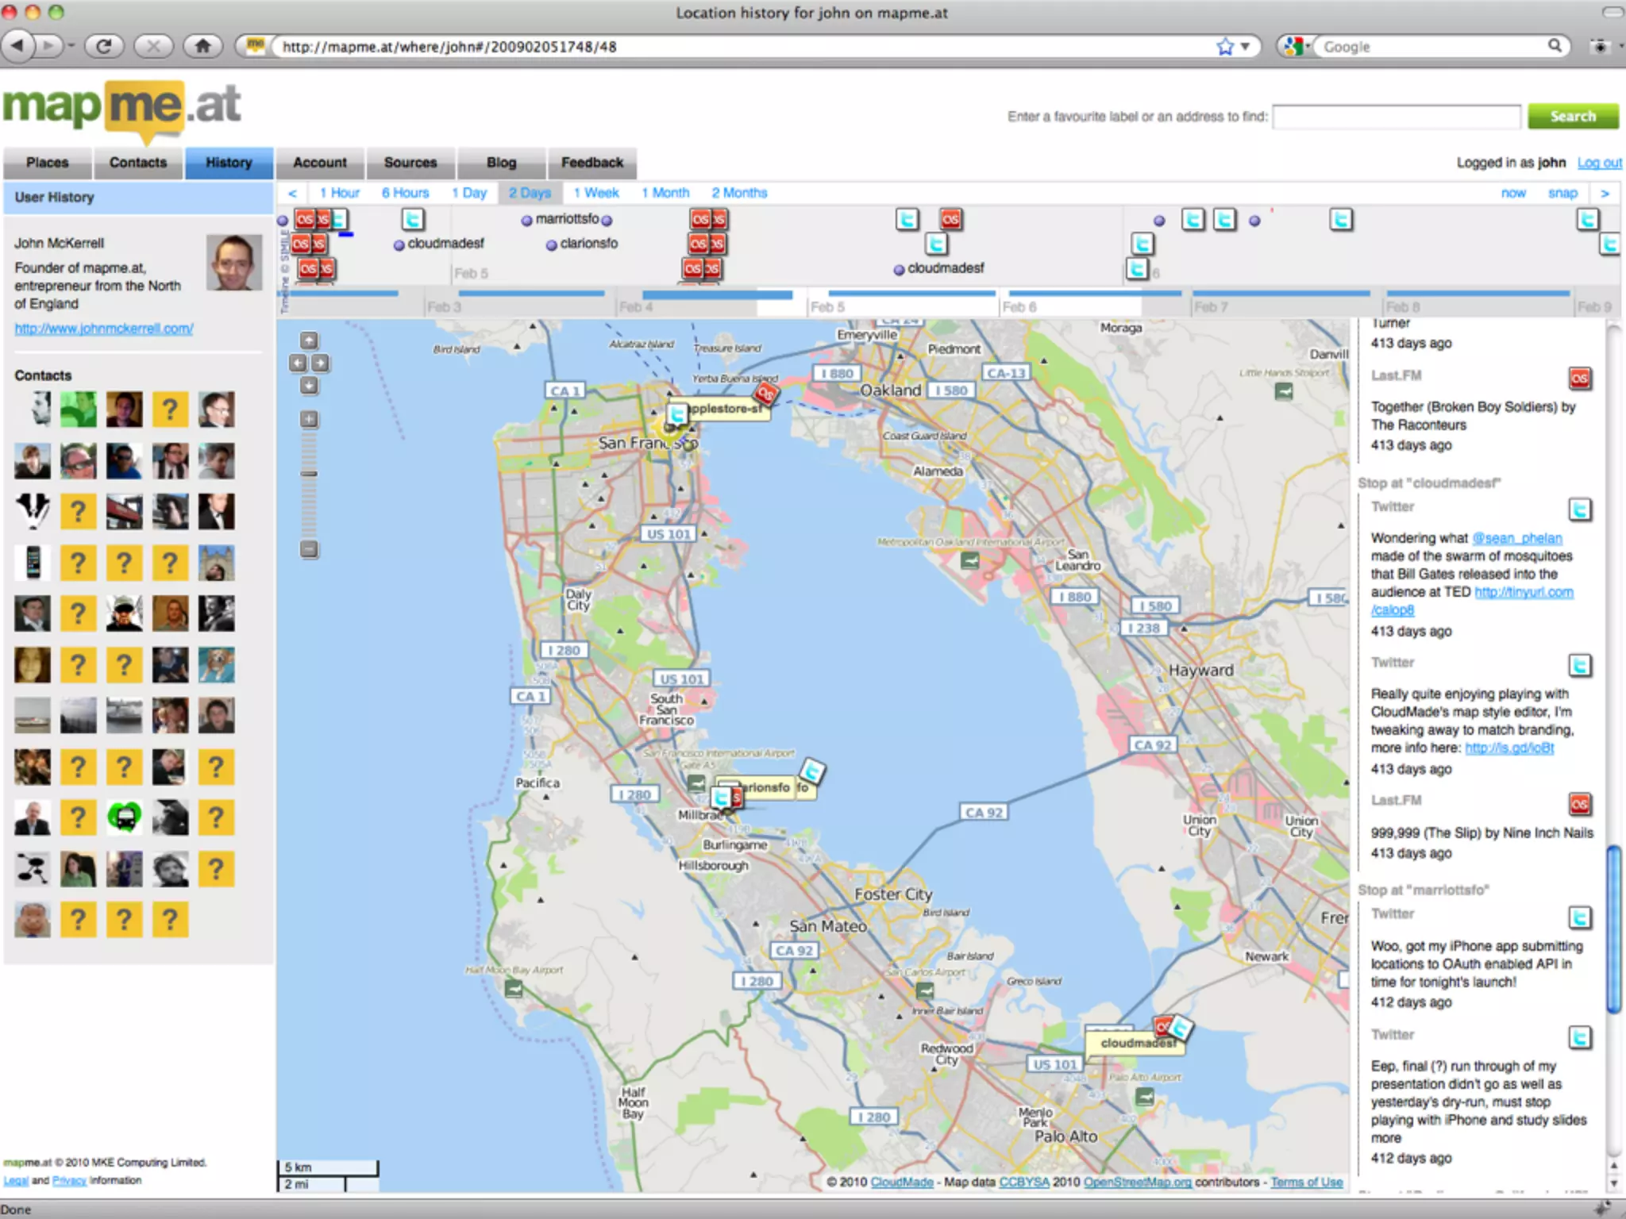Click the map zoom slider handle
This screenshot has width=1626, height=1219.
click(x=309, y=474)
